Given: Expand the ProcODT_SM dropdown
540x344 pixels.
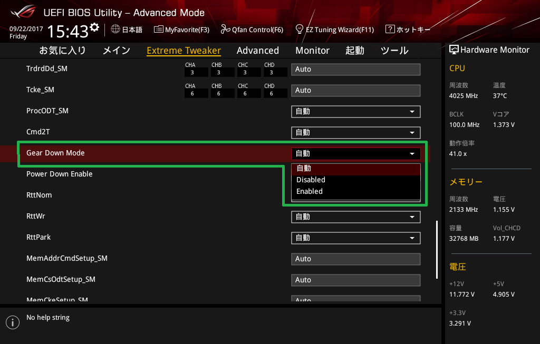Looking at the screenshot, I should [x=356, y=112].
